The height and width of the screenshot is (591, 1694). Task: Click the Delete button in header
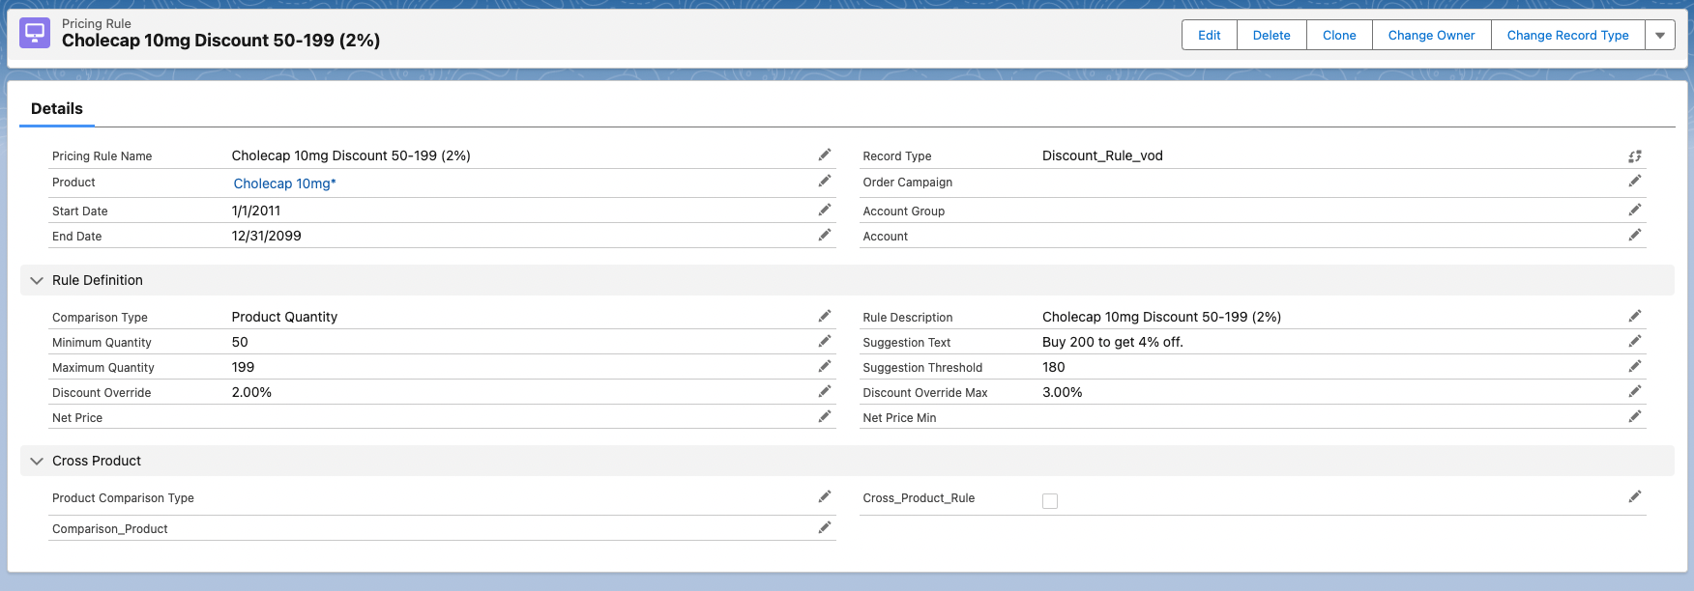1271,36
